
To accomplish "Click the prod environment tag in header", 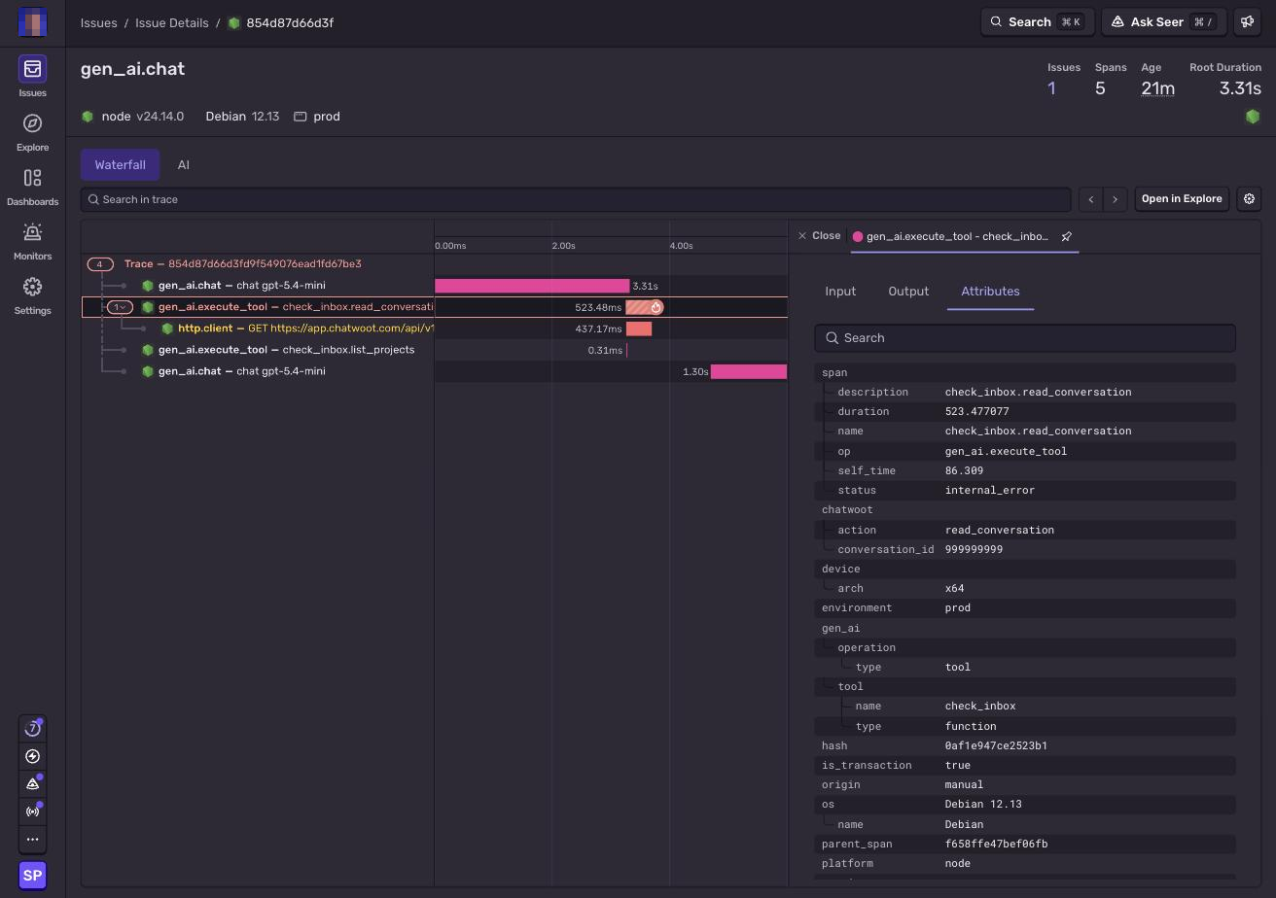I will click(317, 117).
